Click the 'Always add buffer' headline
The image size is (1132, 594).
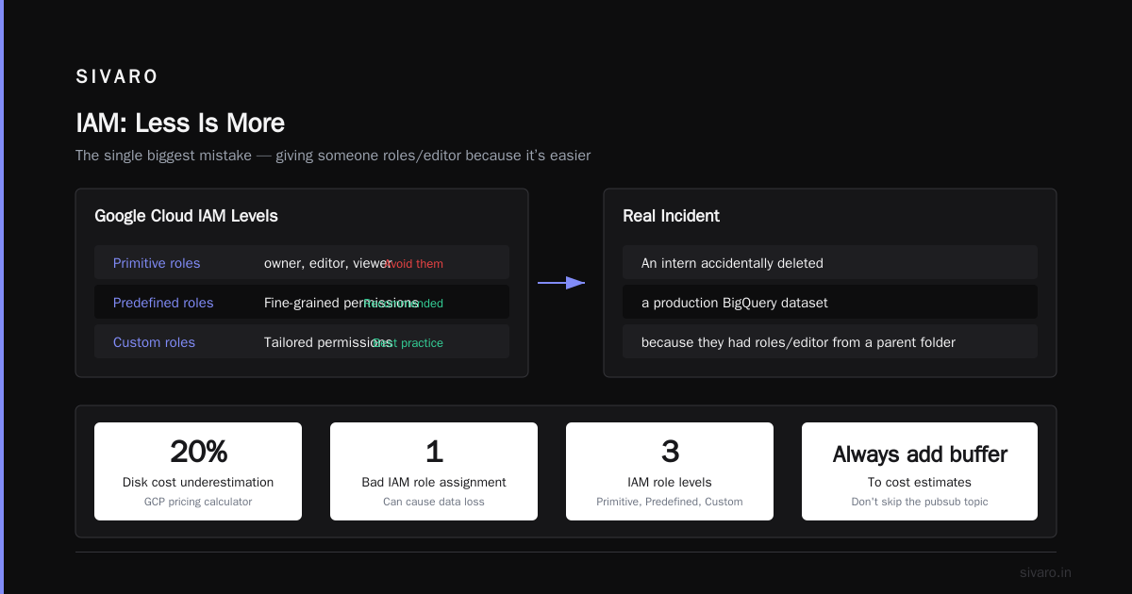coord(920,454)
